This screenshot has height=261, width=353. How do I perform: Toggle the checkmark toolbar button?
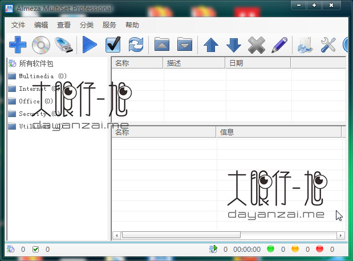(113, 45)
